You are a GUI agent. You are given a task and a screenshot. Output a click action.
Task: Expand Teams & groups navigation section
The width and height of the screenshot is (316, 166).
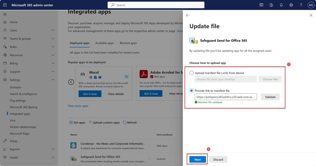pyautogui.click(x=53, y=38)
